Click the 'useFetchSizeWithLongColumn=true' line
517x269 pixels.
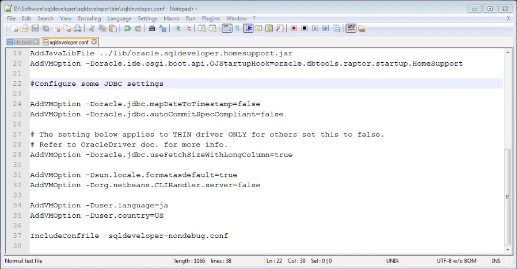coord(161,154)
